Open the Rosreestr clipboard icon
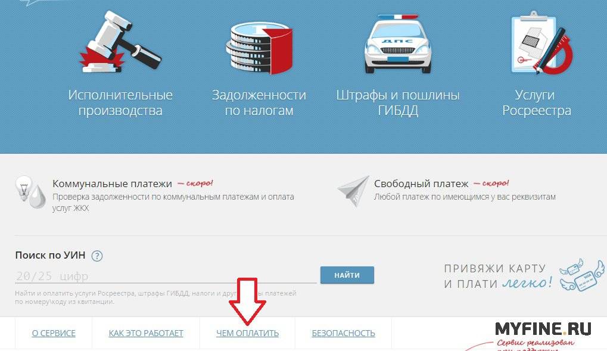The image size is (607, 351). 541,43
